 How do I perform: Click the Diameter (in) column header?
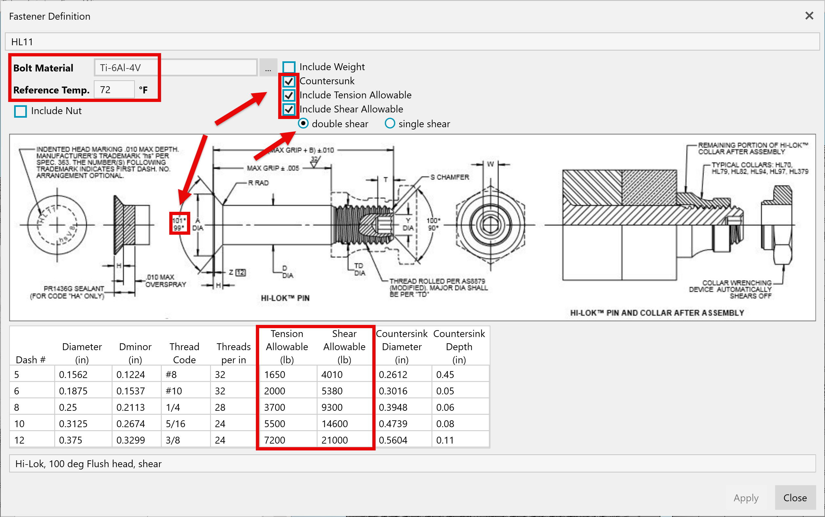[x=82, y=353]
